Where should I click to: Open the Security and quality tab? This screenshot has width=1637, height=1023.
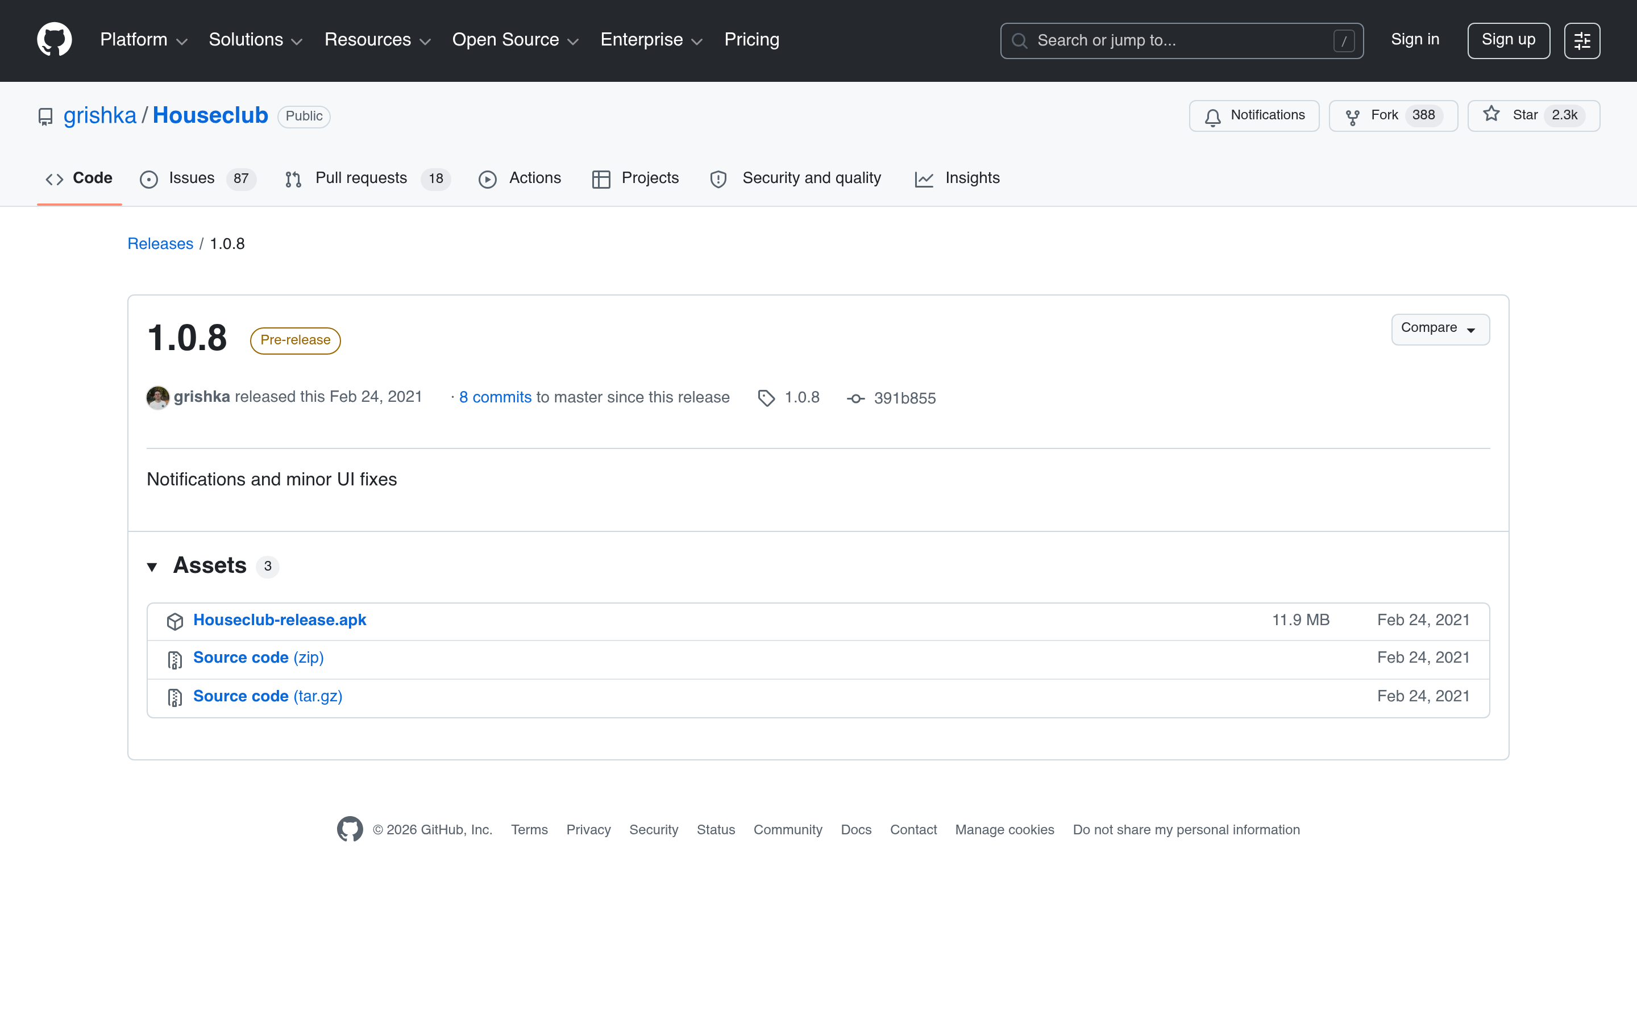pyautogui.click(x=796, y=178)
